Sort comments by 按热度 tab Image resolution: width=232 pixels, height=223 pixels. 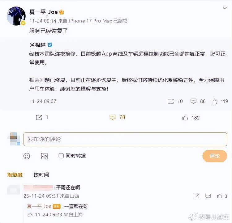15,175
